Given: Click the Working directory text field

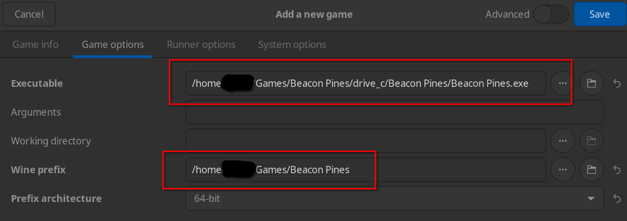Looking at the screenshot, I should [366, 141].
